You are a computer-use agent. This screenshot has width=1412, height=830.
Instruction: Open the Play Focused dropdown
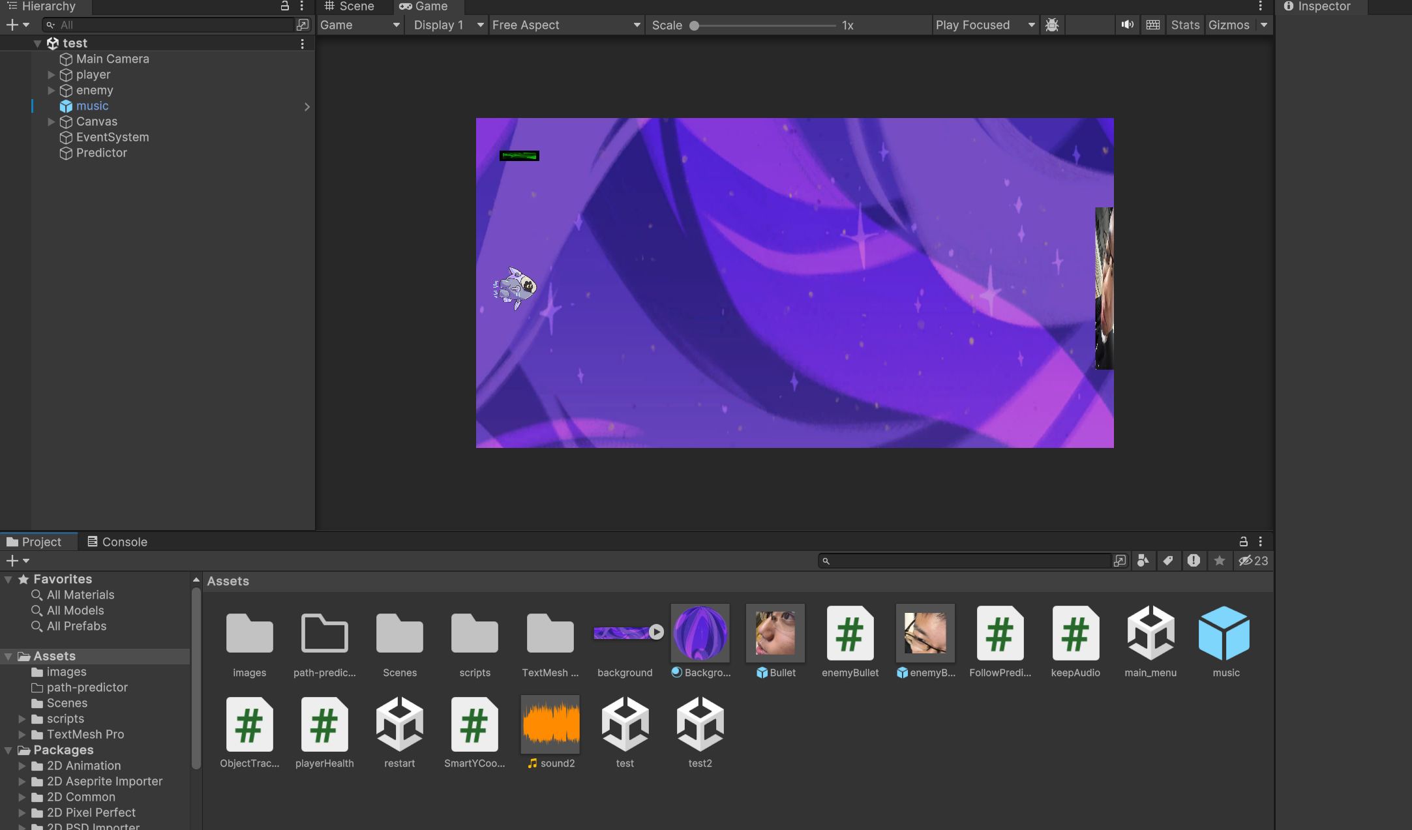pyautogui.click(x=984, y=25)
